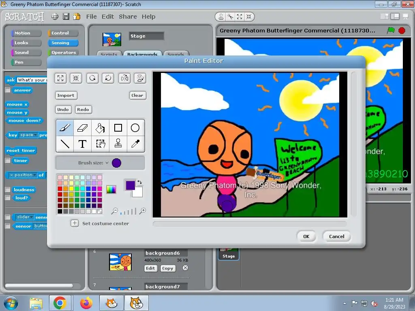The width and height of the screenshot is (415, 311).
Task: Open the Share menu
Action: pyautogui.click(x=128, y=16)
